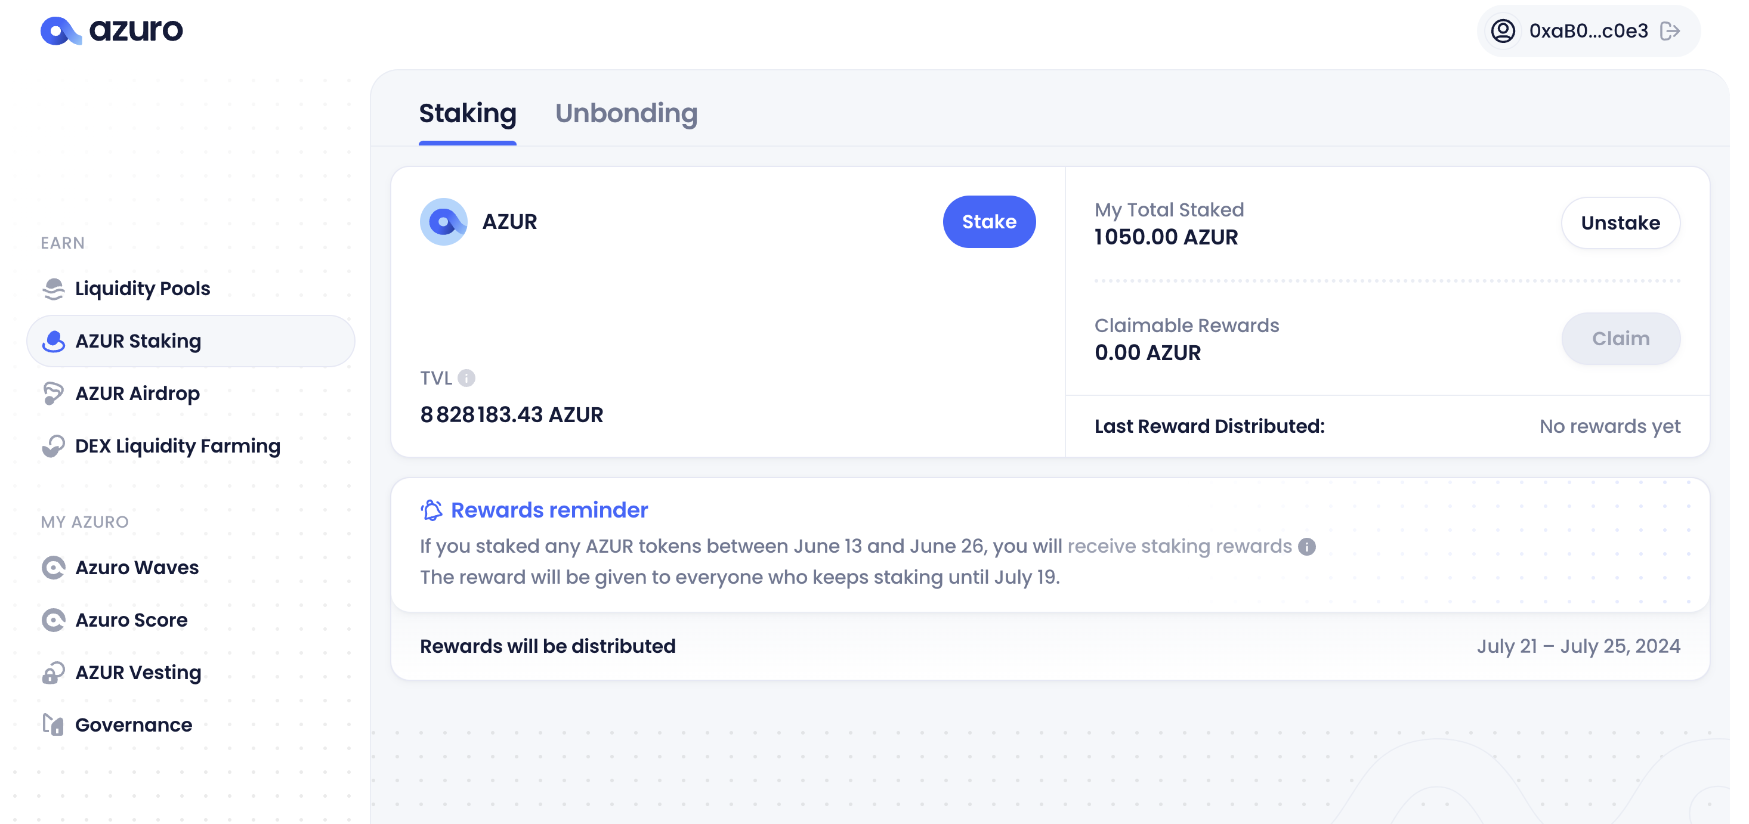Image resolution: width=1749 pixels, height=824 pixels.
Task: Go to DEX Liquidity Farming
Action: (x=177, y=446)
